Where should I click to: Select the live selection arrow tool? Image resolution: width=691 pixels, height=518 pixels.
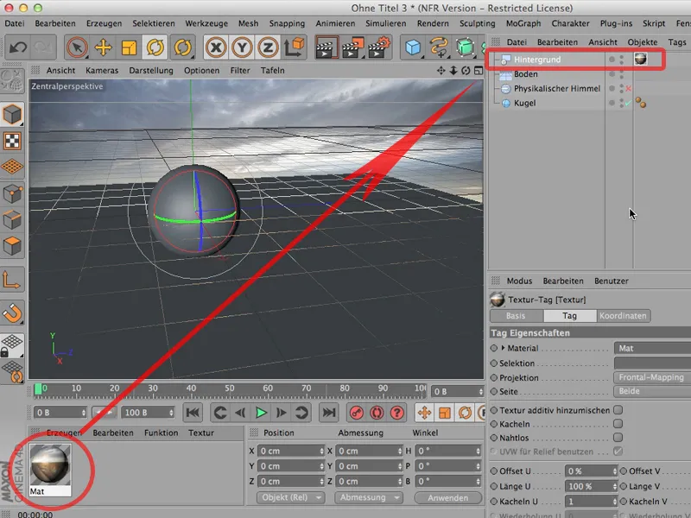(x=77, y=47)
